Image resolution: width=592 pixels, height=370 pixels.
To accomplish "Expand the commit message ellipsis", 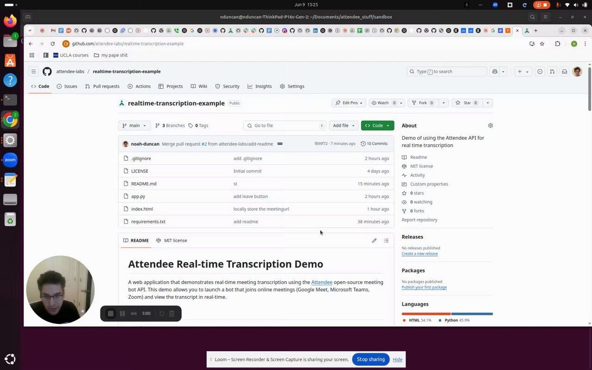I will pos(280,144).
